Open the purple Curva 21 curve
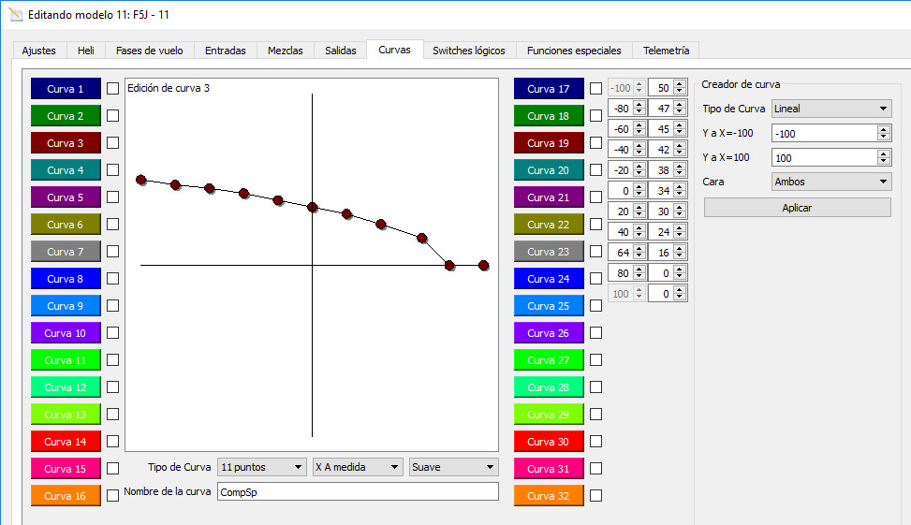The width and height of the screenshot is (911, 525). (x=548, y=197)
